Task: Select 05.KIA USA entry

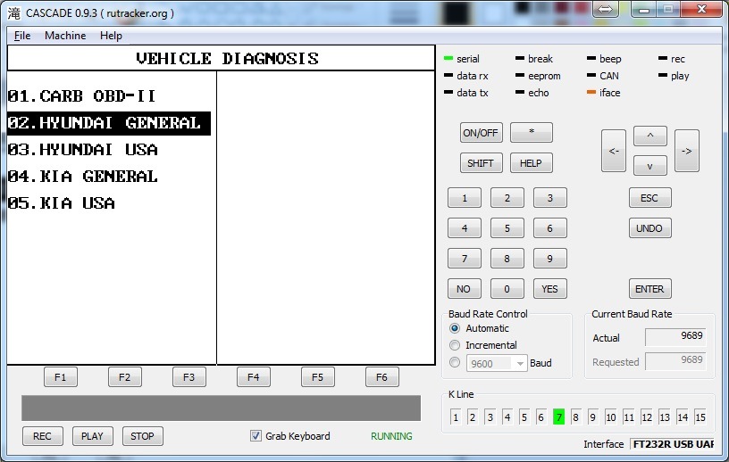Action: click(61, 203)
